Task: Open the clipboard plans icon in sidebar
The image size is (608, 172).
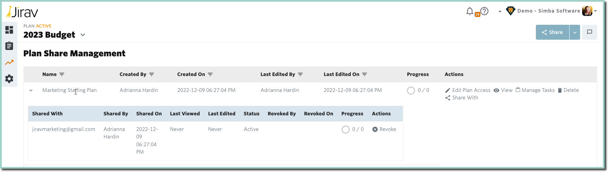Action: click(x=9, y=46)
